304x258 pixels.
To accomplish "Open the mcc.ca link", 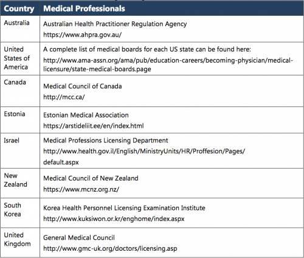I will click(64, 97).
